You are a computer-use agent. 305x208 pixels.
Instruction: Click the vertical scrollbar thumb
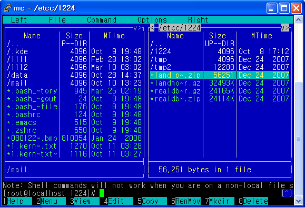(x=298, y=139)
